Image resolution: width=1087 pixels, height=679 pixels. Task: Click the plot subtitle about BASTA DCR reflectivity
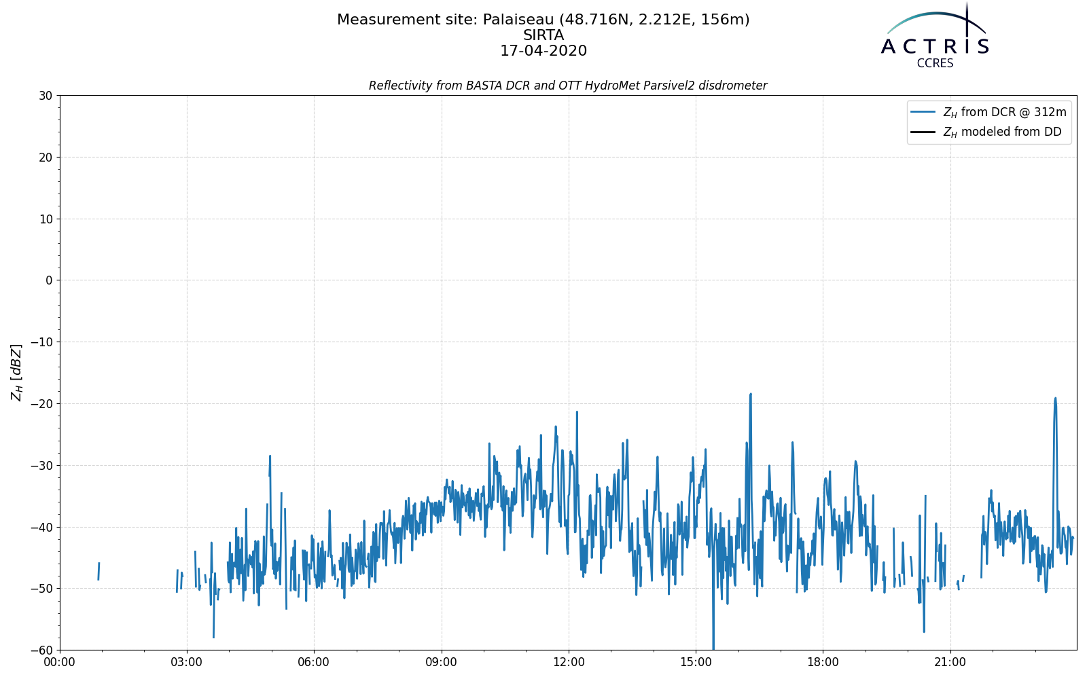point(568,86)
